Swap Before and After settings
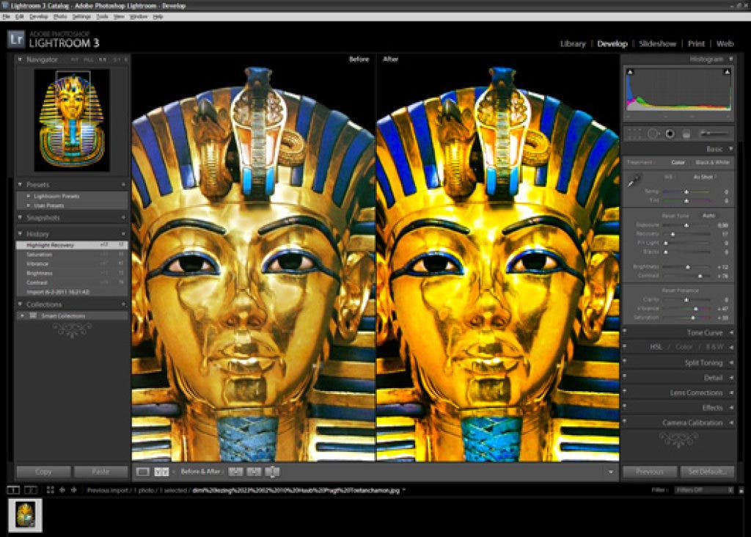 [x=272, y=472]
